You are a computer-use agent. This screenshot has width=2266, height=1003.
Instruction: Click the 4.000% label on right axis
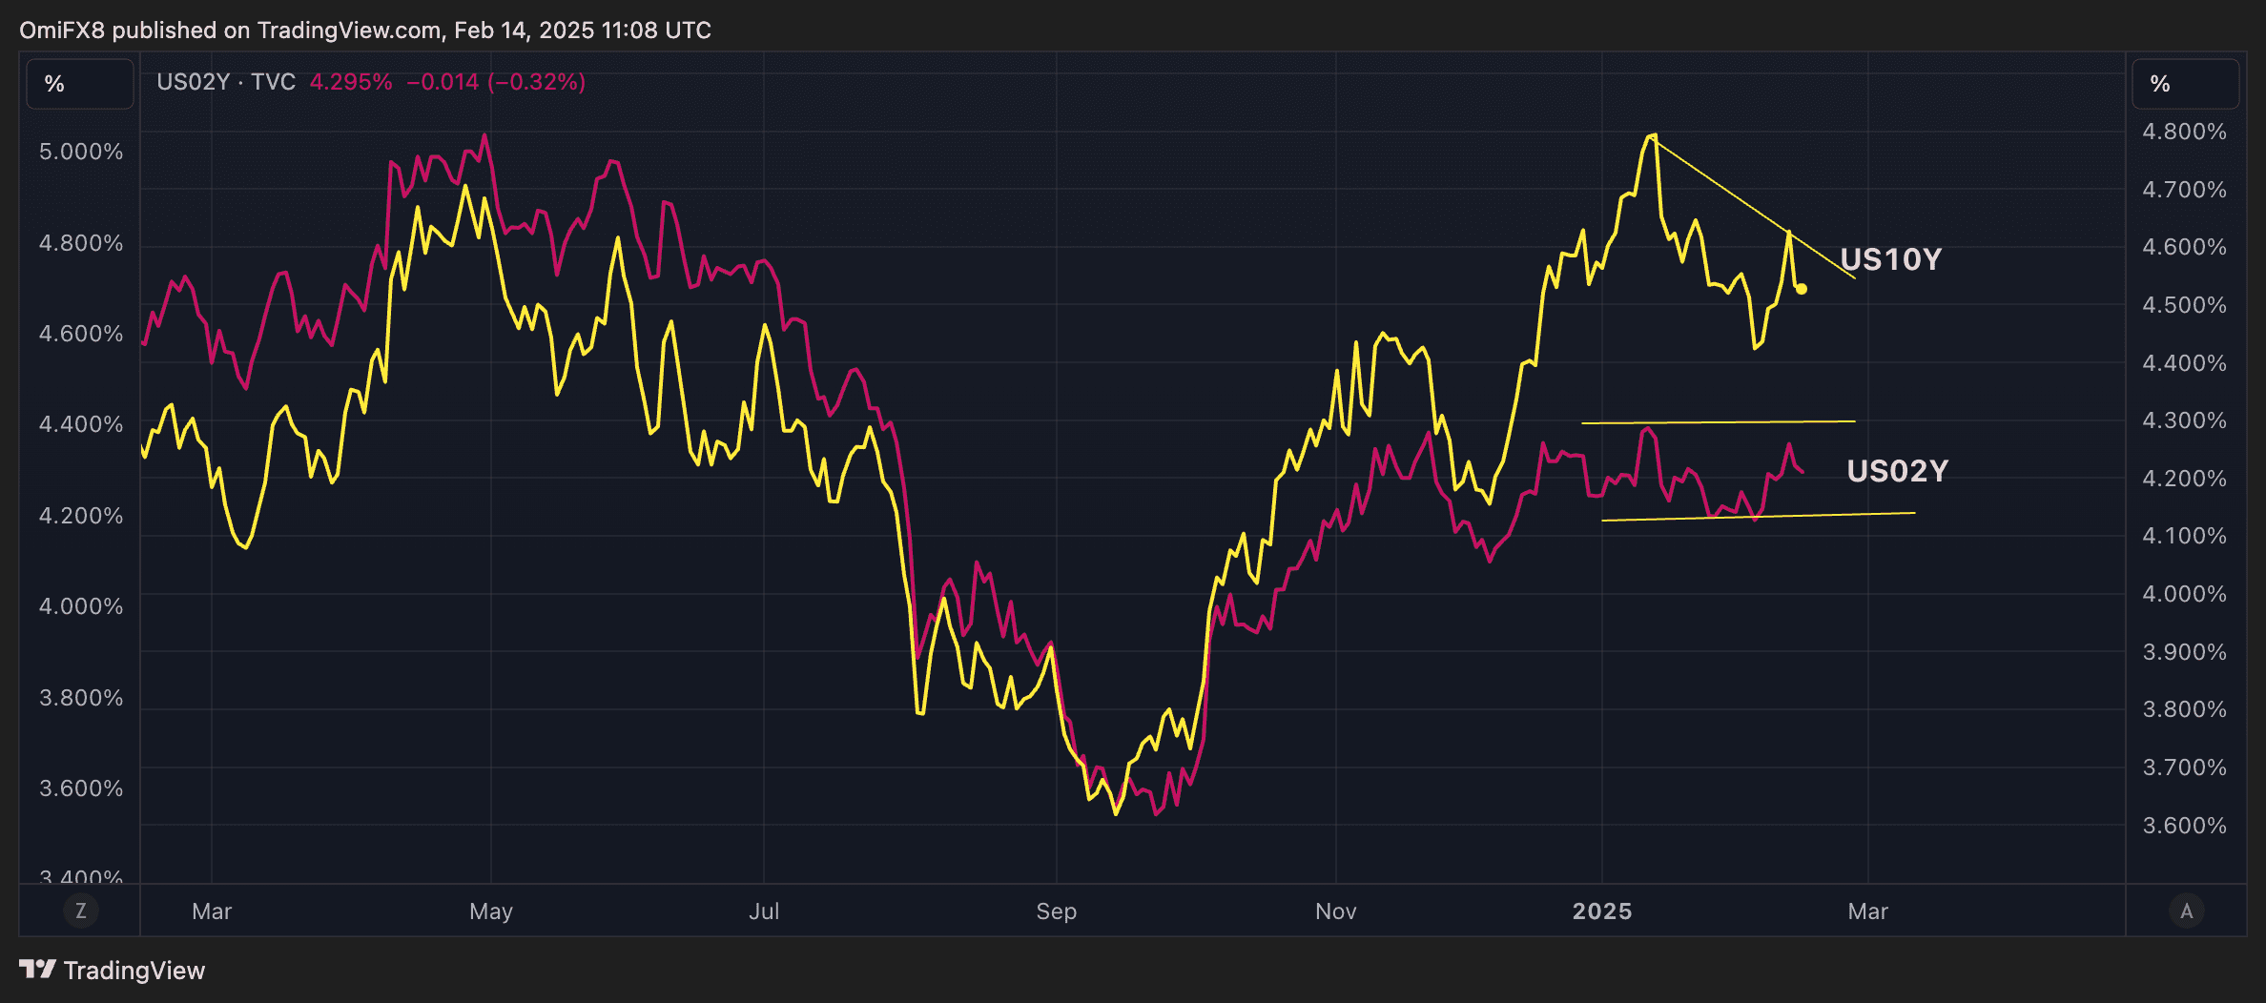click(x=2185, y=594)
